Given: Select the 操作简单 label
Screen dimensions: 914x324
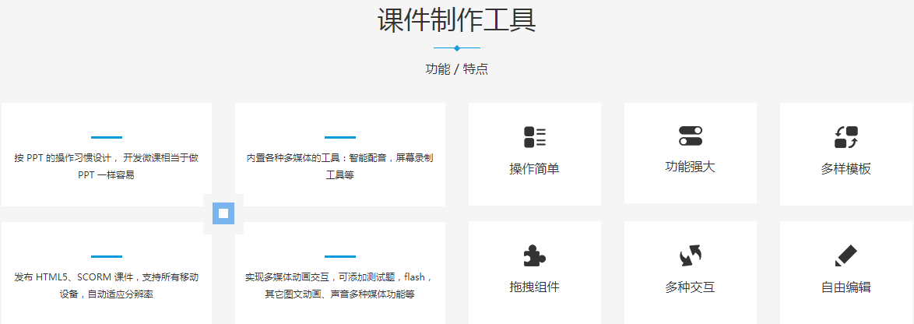Looking at the screenshot, I should 534,169.
